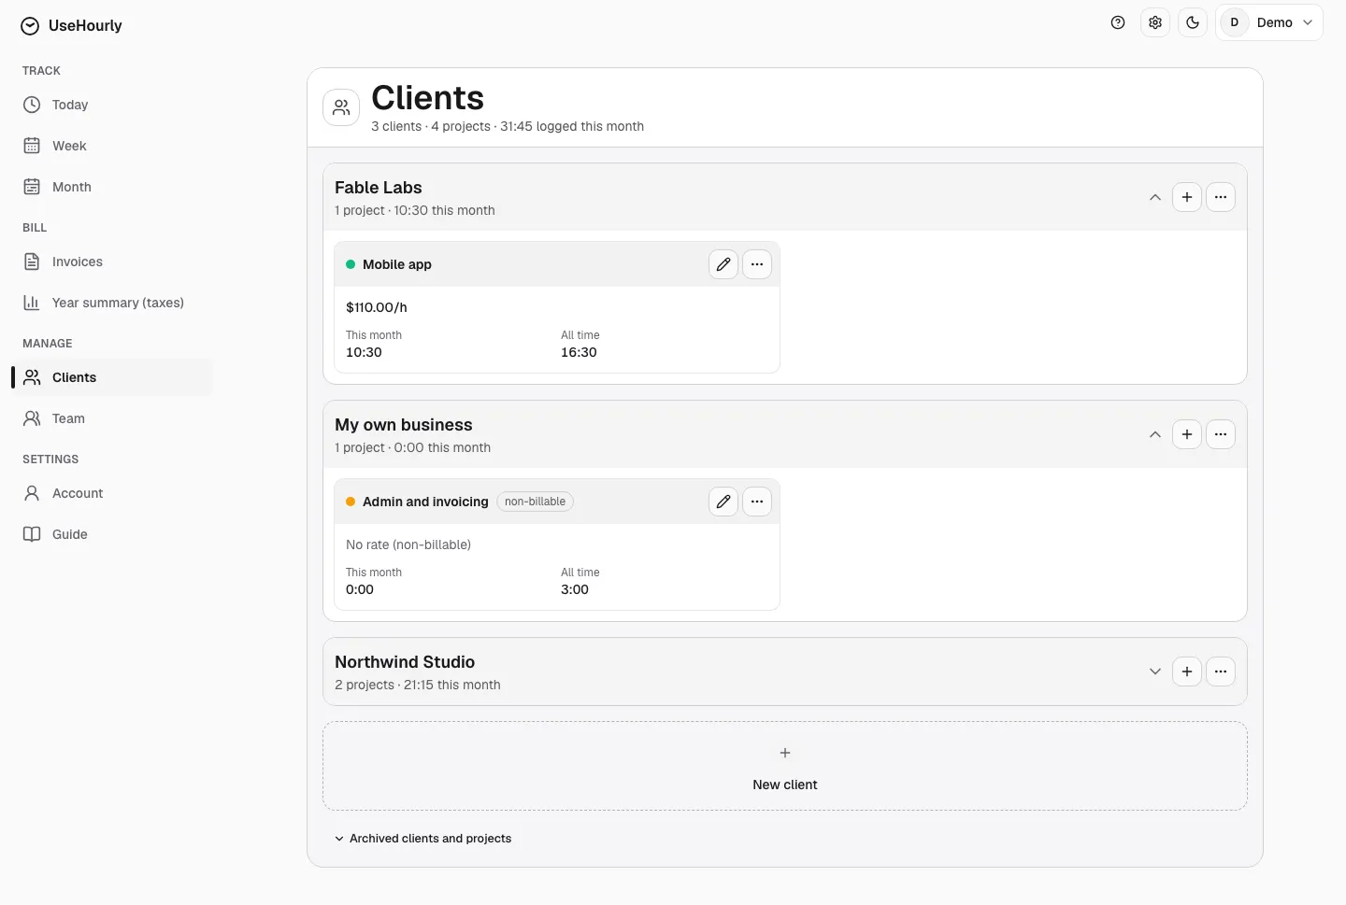Click the Mobile app project name
The image size is (1346, 905).
click(397, 264)
